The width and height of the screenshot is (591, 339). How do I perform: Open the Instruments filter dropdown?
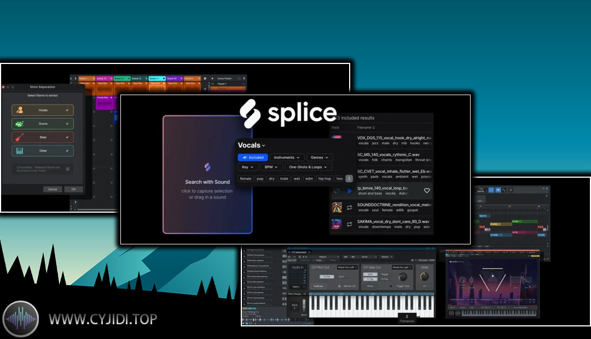(x=286, y=157)
